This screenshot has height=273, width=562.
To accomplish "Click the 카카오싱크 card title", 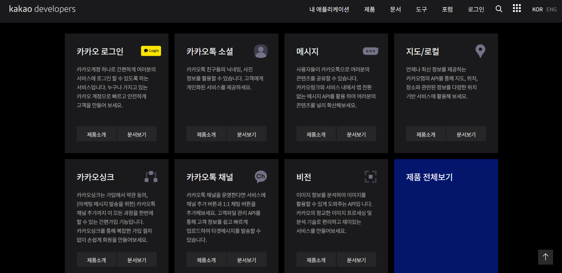I will (96, 177).
